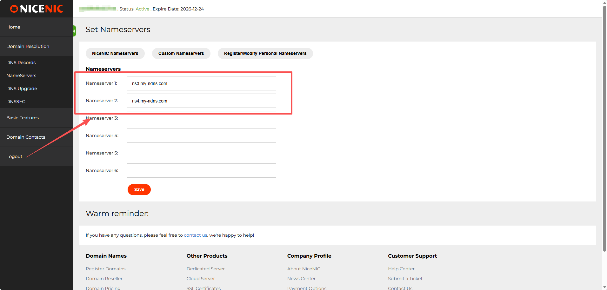
Task: Follow the 'contact us' link
Action: pyautogui.click(x=195, y=235)
